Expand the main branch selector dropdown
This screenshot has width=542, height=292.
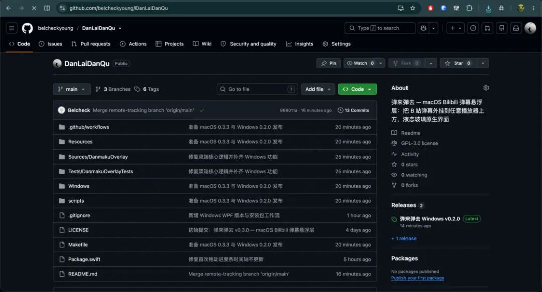click(x=72, y=89)
